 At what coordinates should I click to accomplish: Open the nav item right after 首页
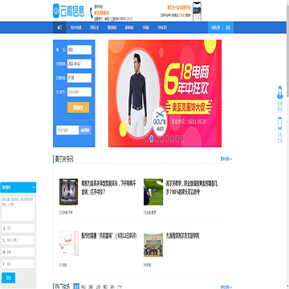(x=75, y=27)
